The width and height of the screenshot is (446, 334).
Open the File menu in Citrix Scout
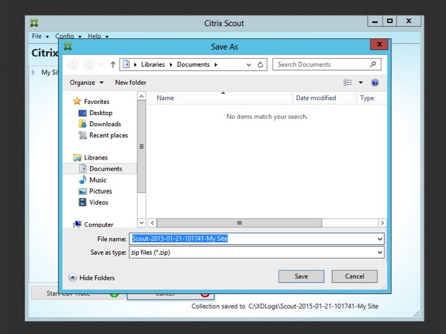pyautogui.click(x=40, y=36)
